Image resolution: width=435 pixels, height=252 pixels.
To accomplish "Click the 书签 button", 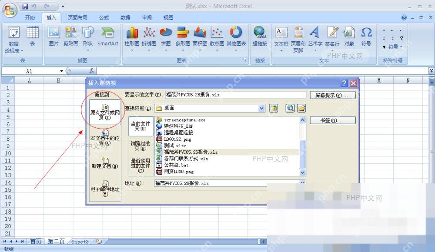I will click(x=333, y=120).
